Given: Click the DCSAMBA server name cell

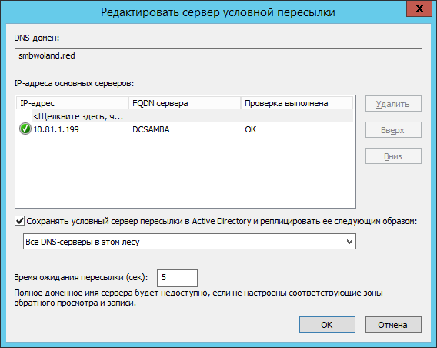Looking at the screenshot, I should click(x=151, y=129).
